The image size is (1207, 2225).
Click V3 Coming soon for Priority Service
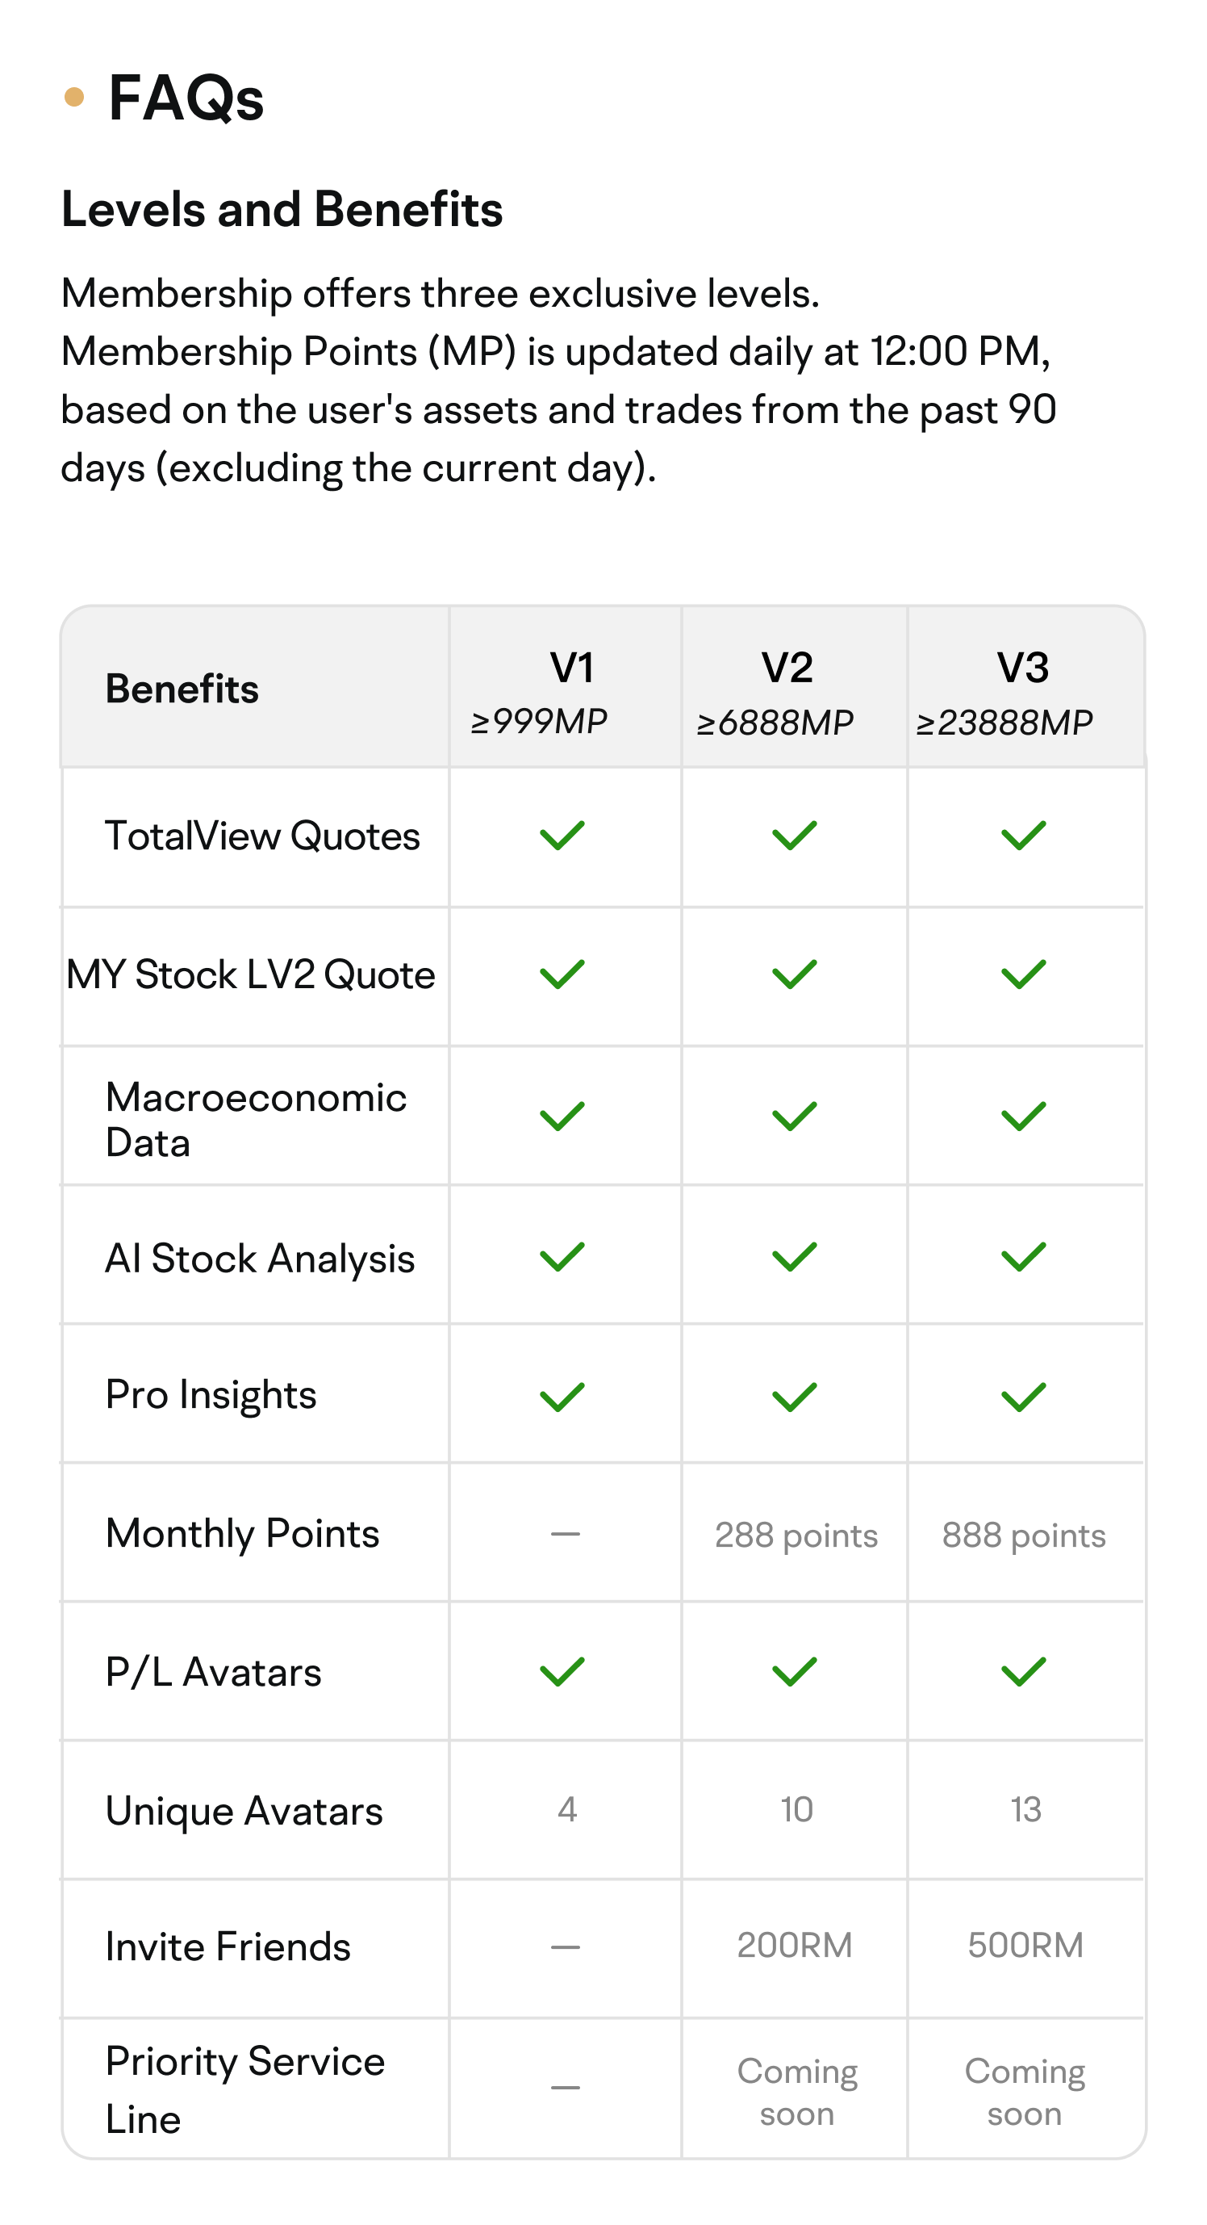pos(1025,2092)
